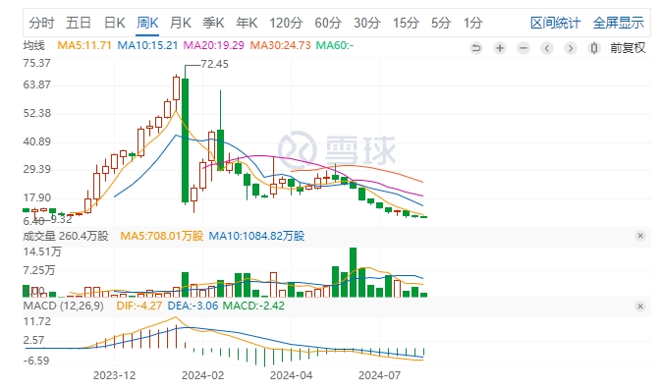Open 全屏显示 fullscreen view
Viewport: 661px width, 391px height.
click(619, 23)
